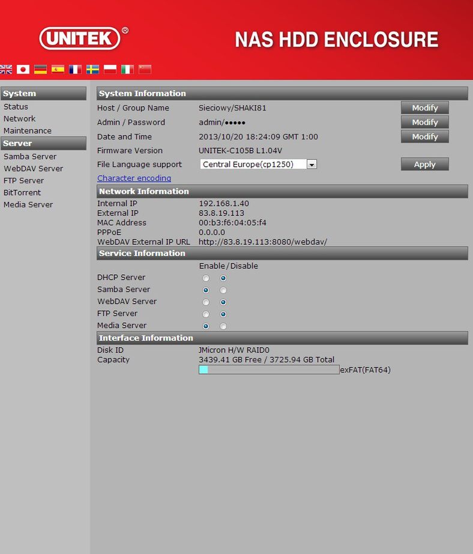Click the WebDAV External IP URL text

(x=263, y=242)
